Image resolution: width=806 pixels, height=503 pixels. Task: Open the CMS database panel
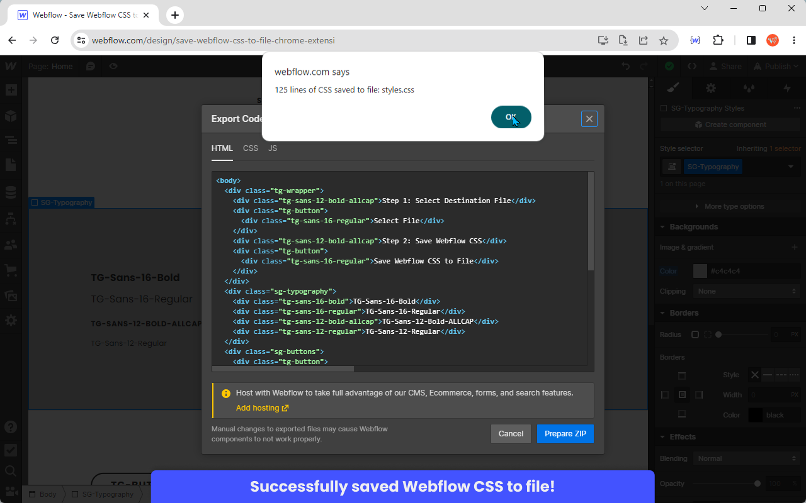pos(11,192)
